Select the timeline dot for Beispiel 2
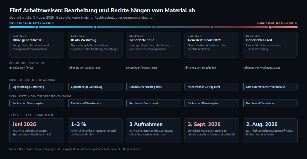The image size is (307, 159). click(x=95, y=27)
